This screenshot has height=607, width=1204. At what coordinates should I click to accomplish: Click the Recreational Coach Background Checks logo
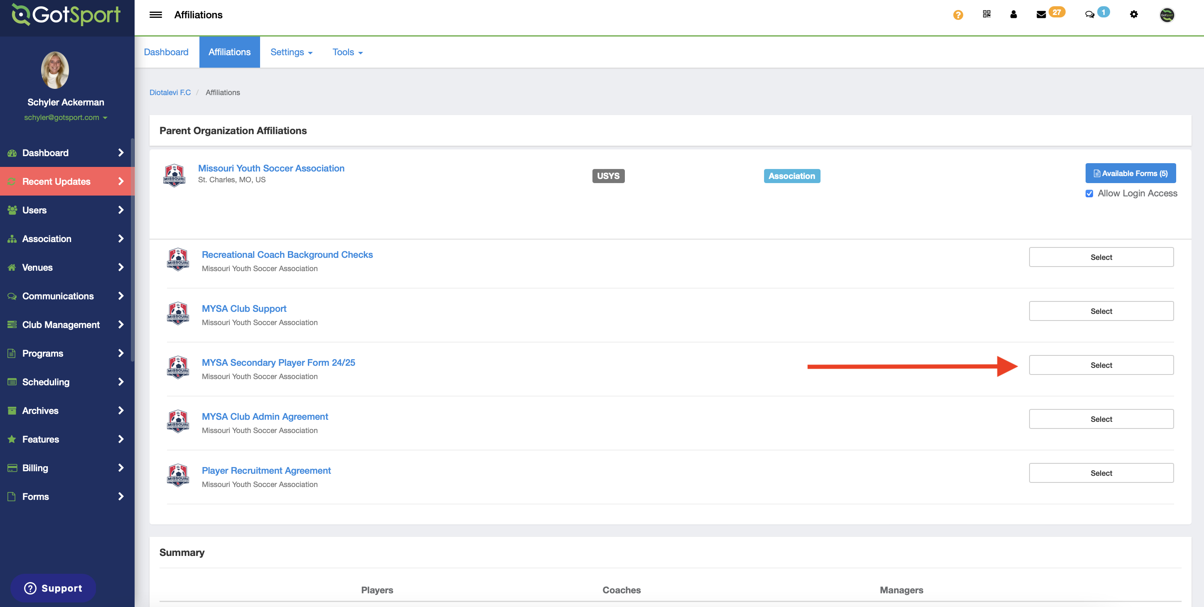click(x=178, y=259)
